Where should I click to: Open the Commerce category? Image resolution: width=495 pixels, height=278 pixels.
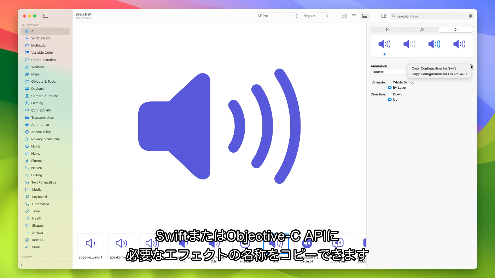45,204
